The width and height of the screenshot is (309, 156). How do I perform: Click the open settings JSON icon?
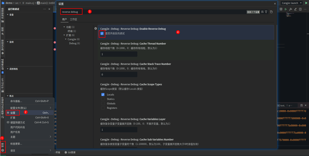click(271, 12)
